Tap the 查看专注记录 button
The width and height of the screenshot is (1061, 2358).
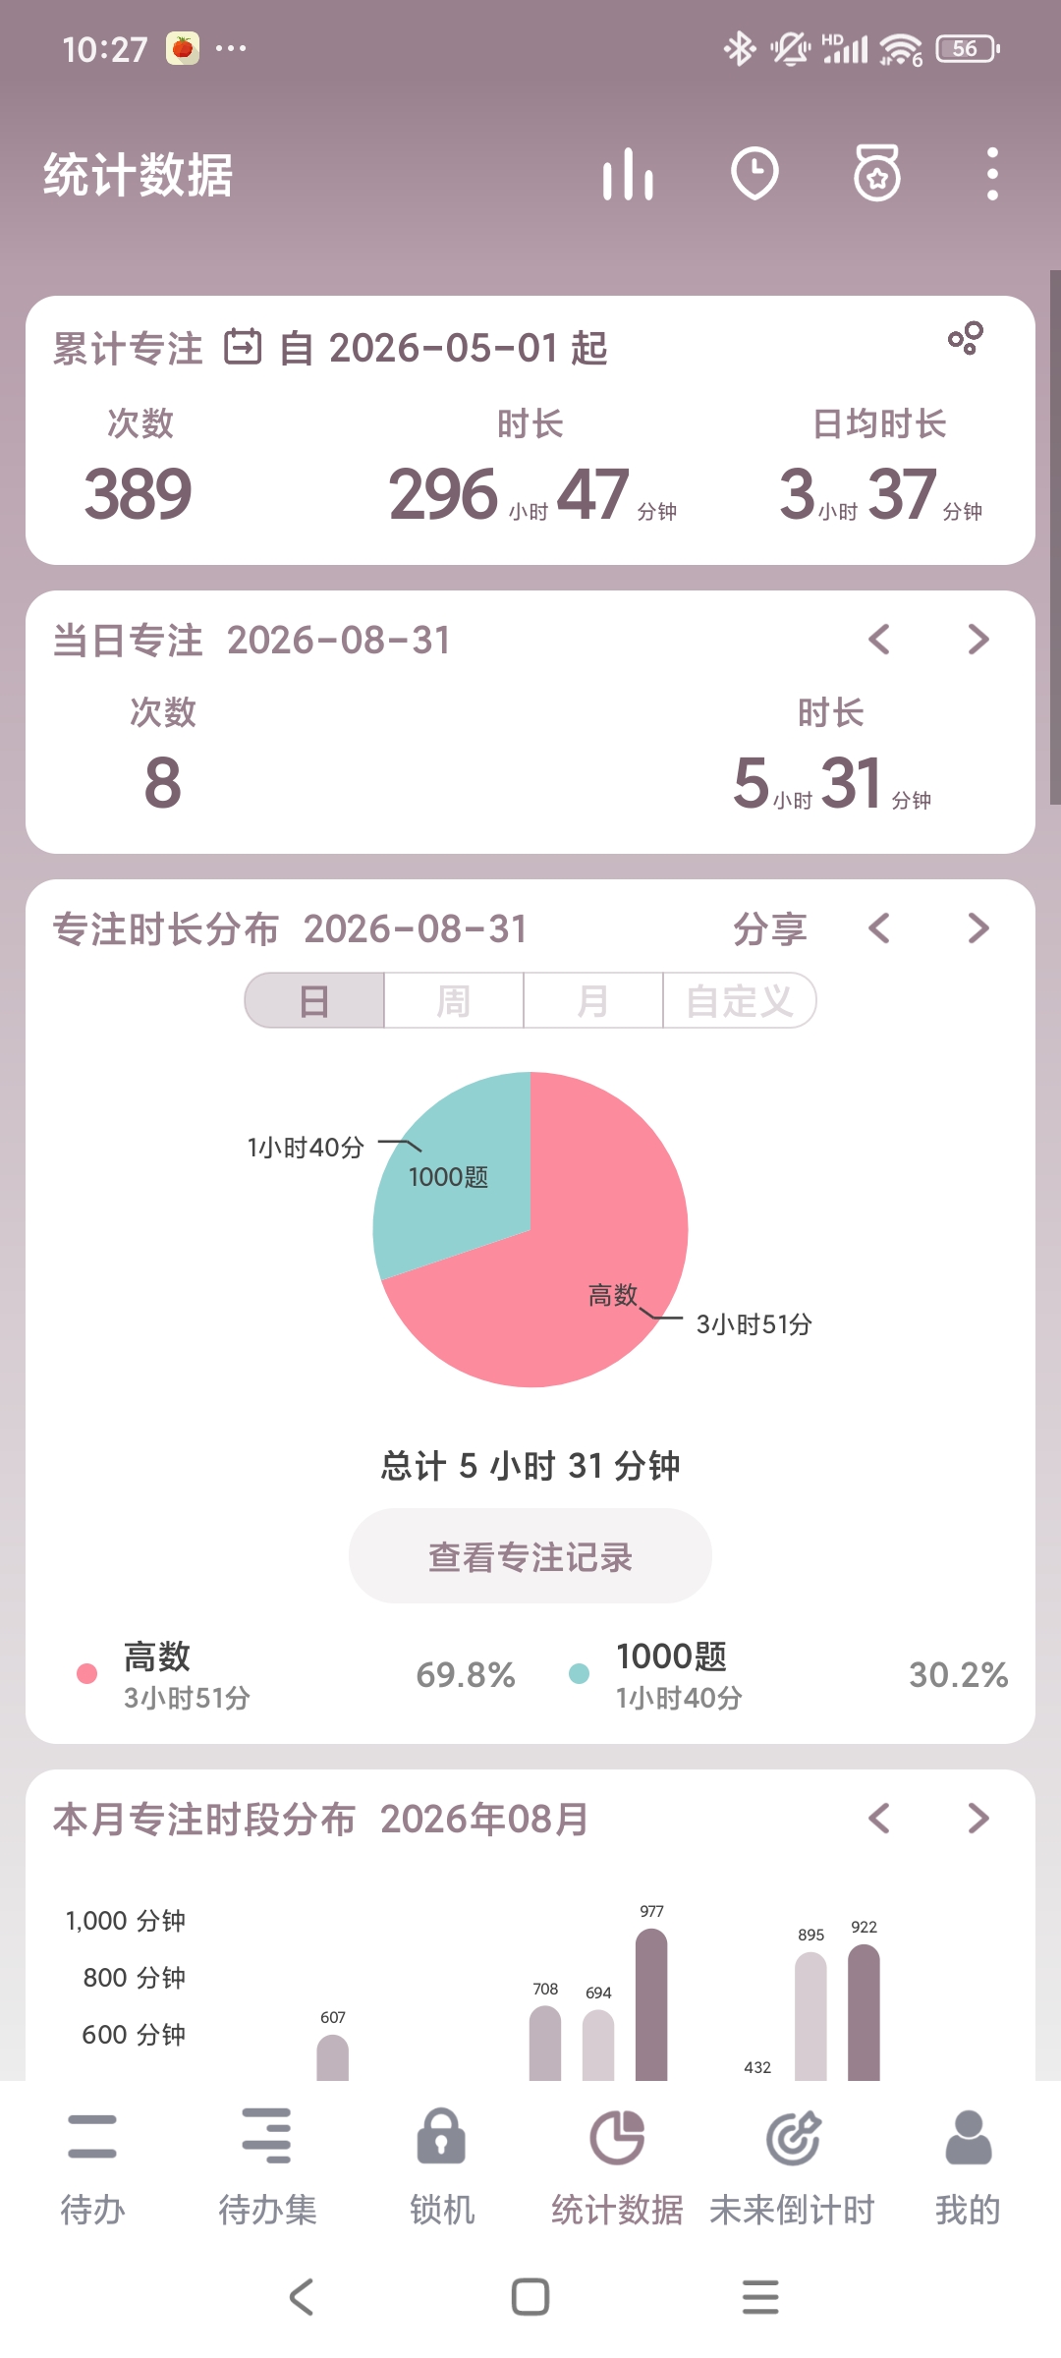pos(530,1556)
